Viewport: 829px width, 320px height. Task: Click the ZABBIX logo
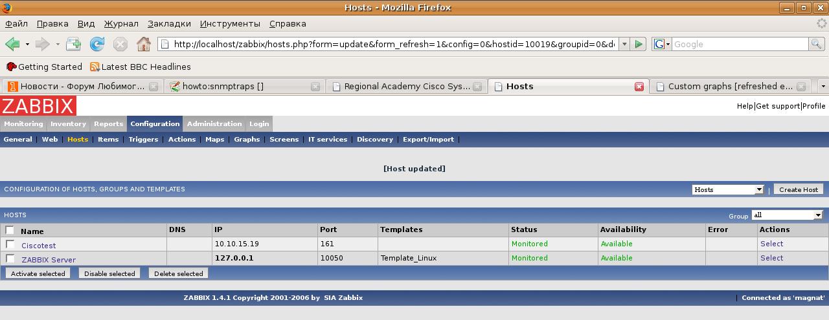coord(38,106)
